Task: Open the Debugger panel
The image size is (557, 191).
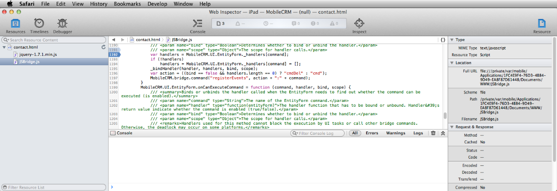Action: pos(62,25)
